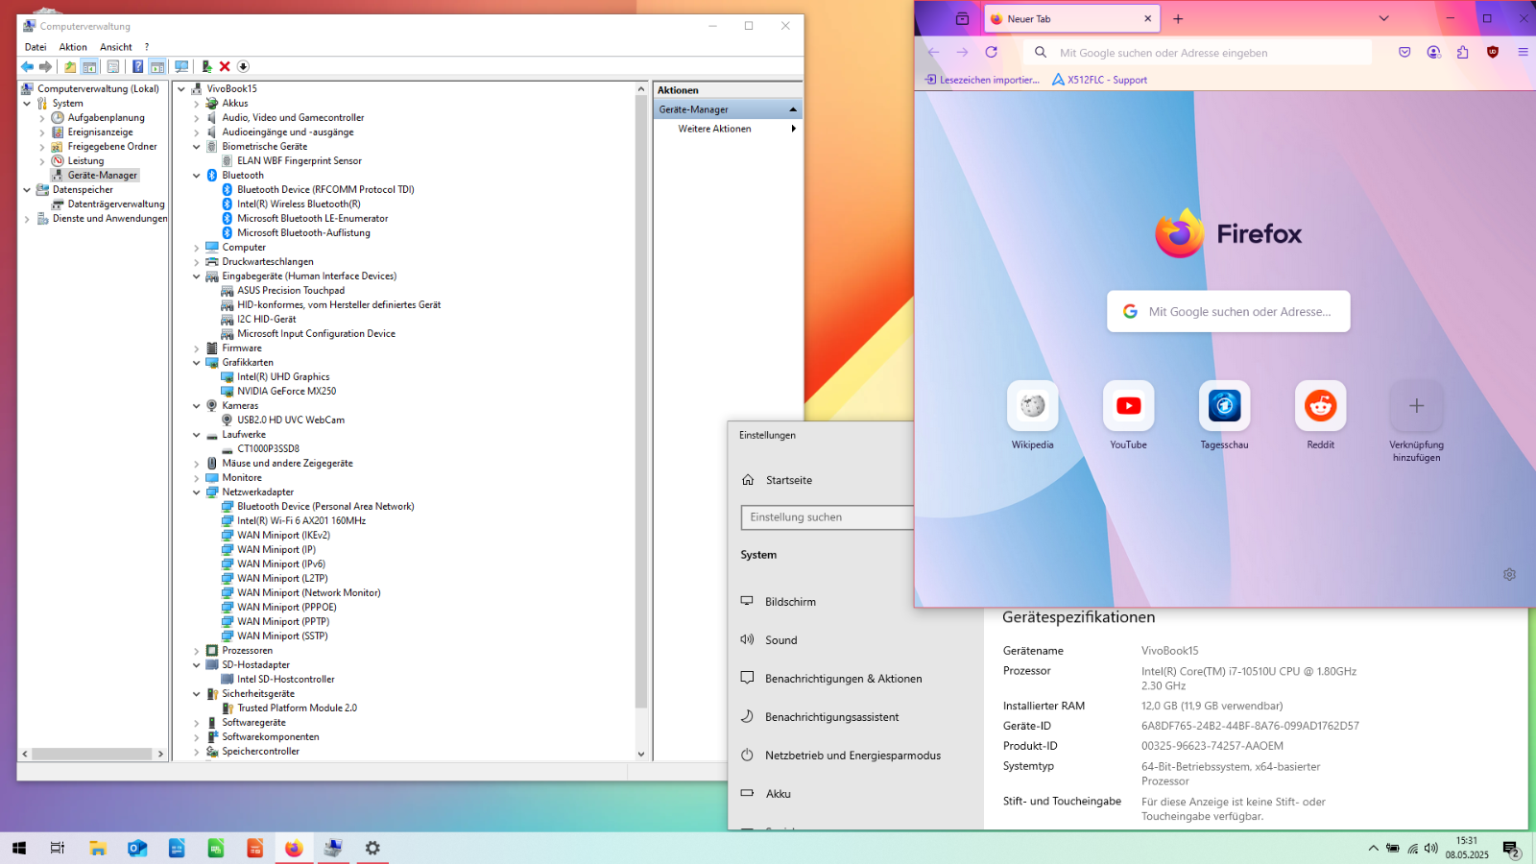Select NVIDIA GeForce MX250 device
The width and height of the screenshot is (1536, 864).
coord(287,392)
